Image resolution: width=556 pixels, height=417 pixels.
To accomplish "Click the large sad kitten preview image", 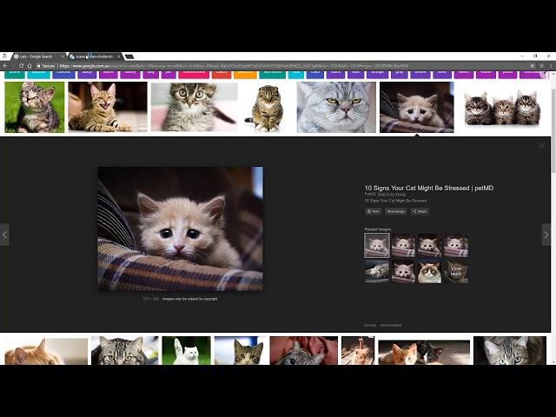I will coord(180,228).
